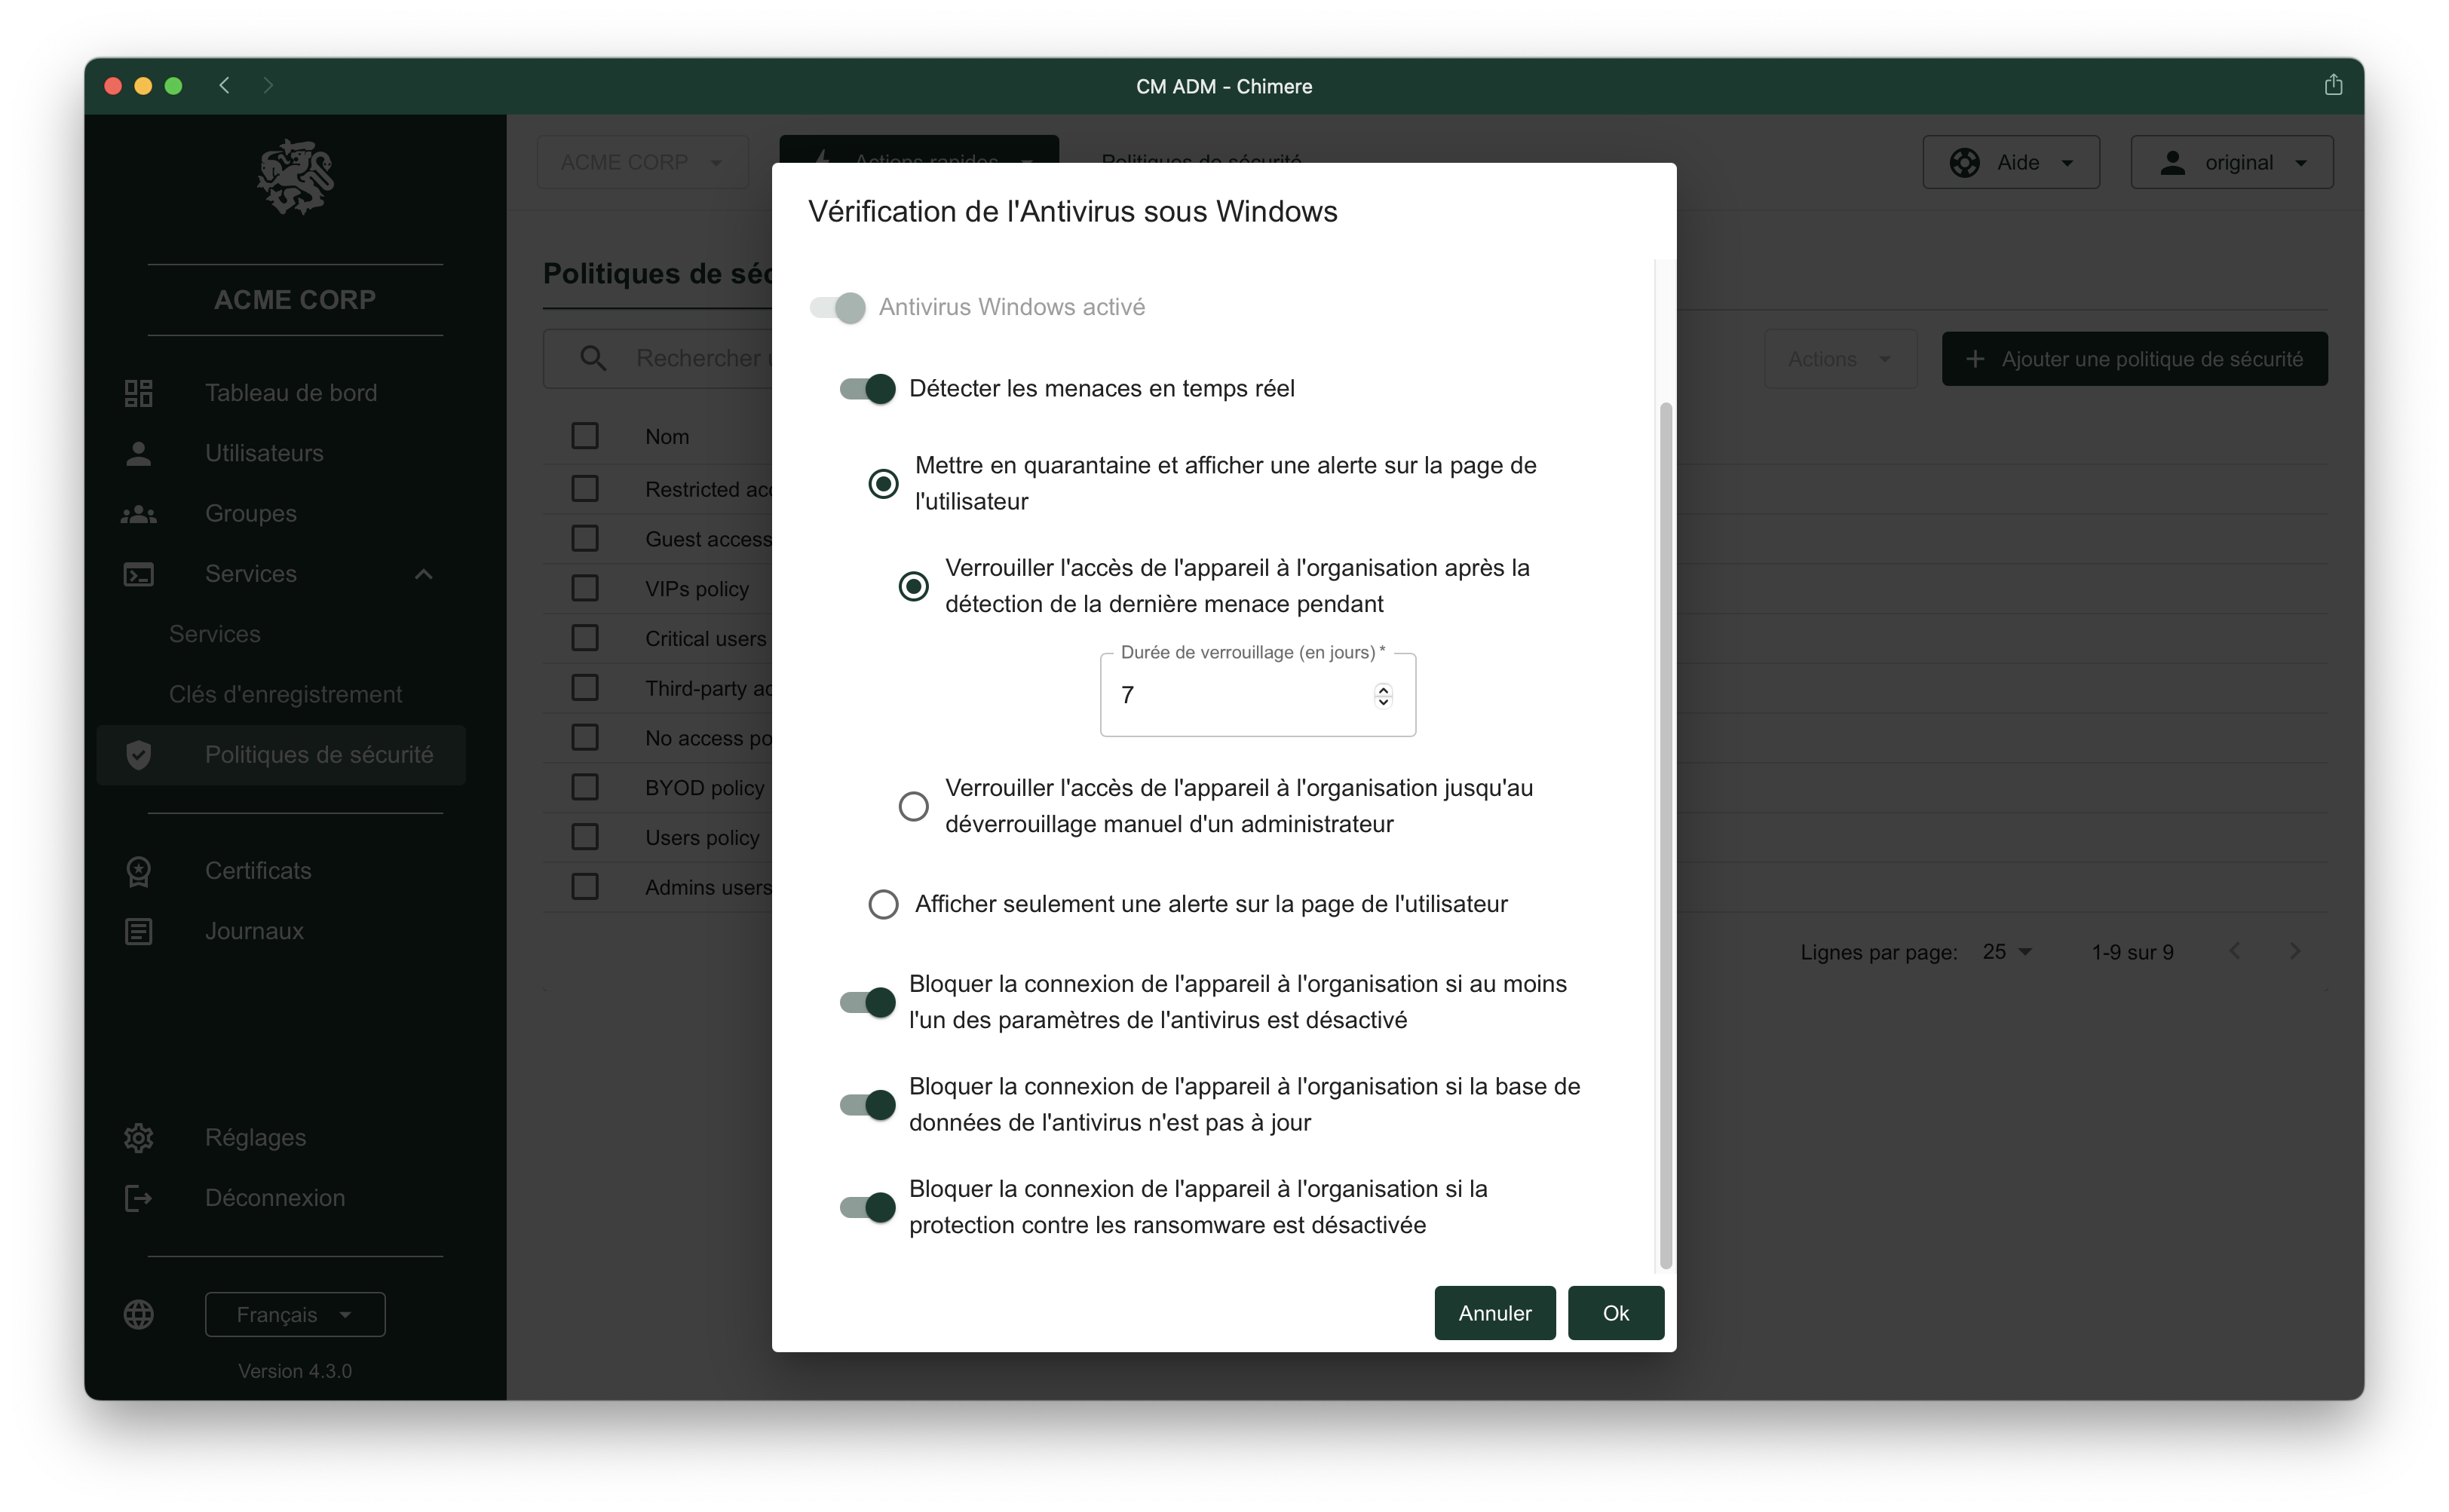2449x1512 pixels.
Task: Click the Services terminal icon
Action: (x=138, y=574)
